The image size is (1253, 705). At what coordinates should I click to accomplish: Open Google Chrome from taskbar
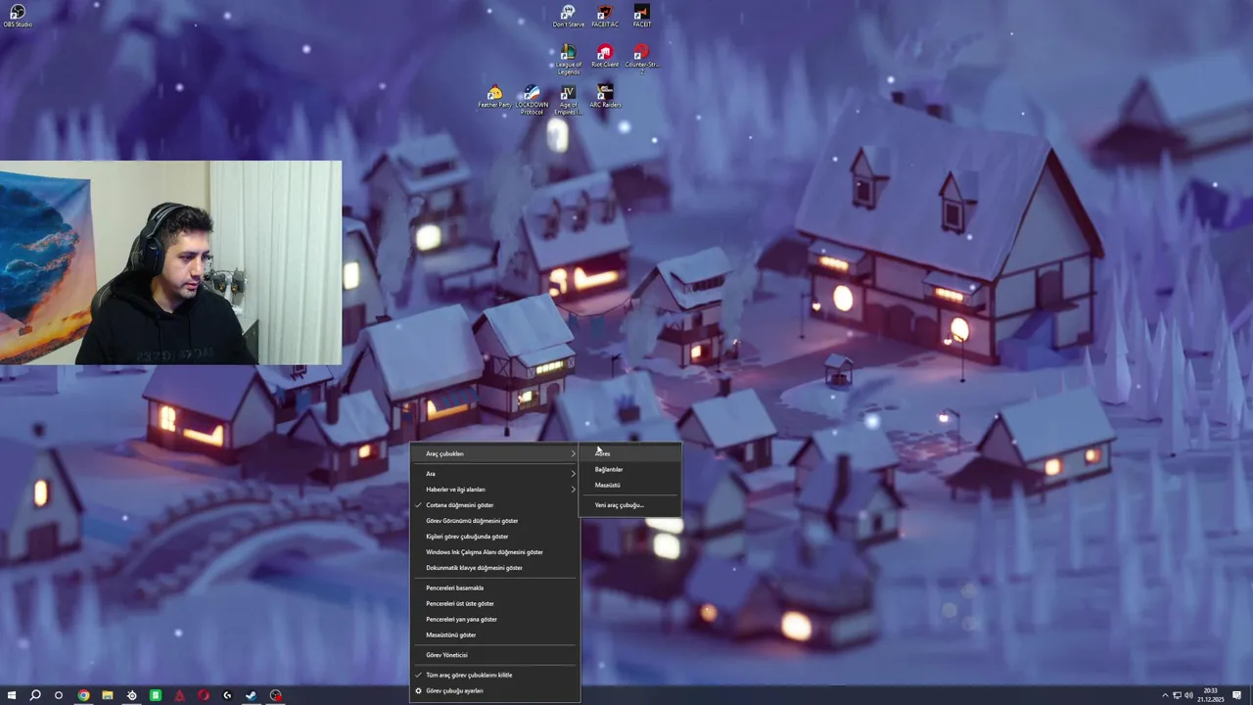84,695
